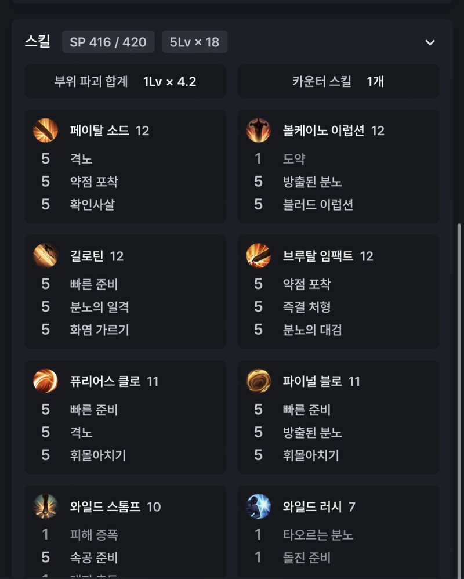The height and width of the screenshot is (579, 464).
Task: Select the 카운터 스킬 1개 summary card
Action: tap(338, 81)
